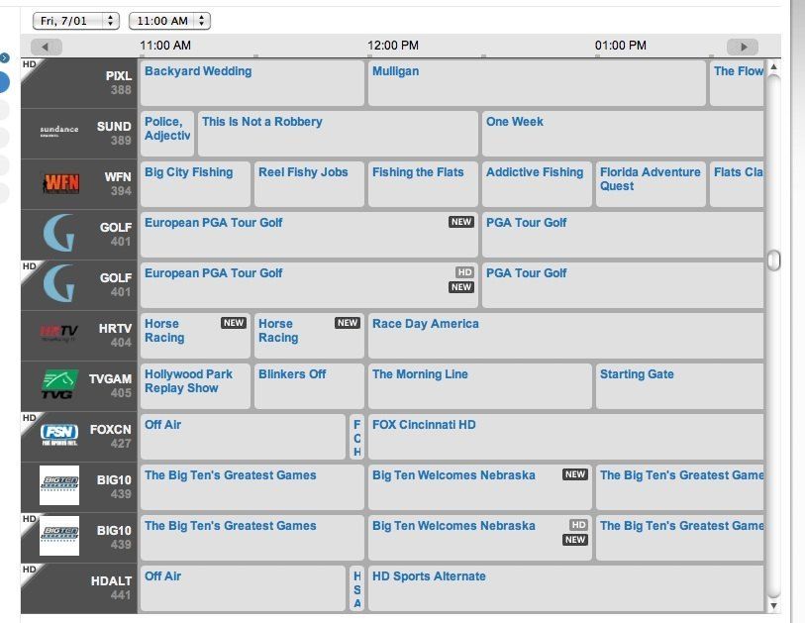The width and height of the screenshot is (805, 623).
Task: Open "This Is Not a Robbery" listing
Action: 262,122
